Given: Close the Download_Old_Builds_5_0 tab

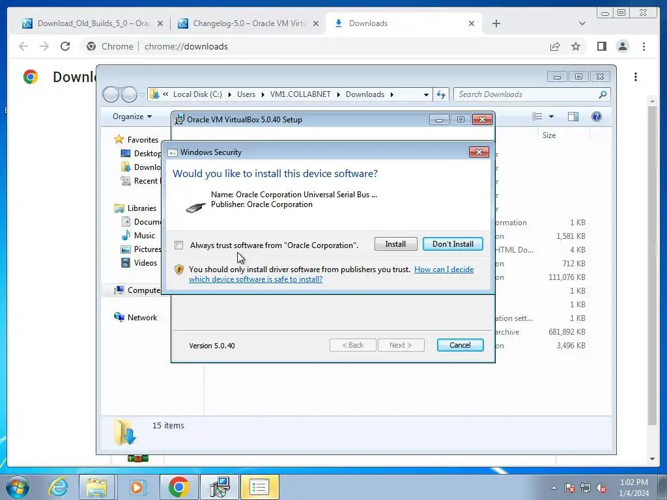Looking at the screenshot, I should click(160, 24).
